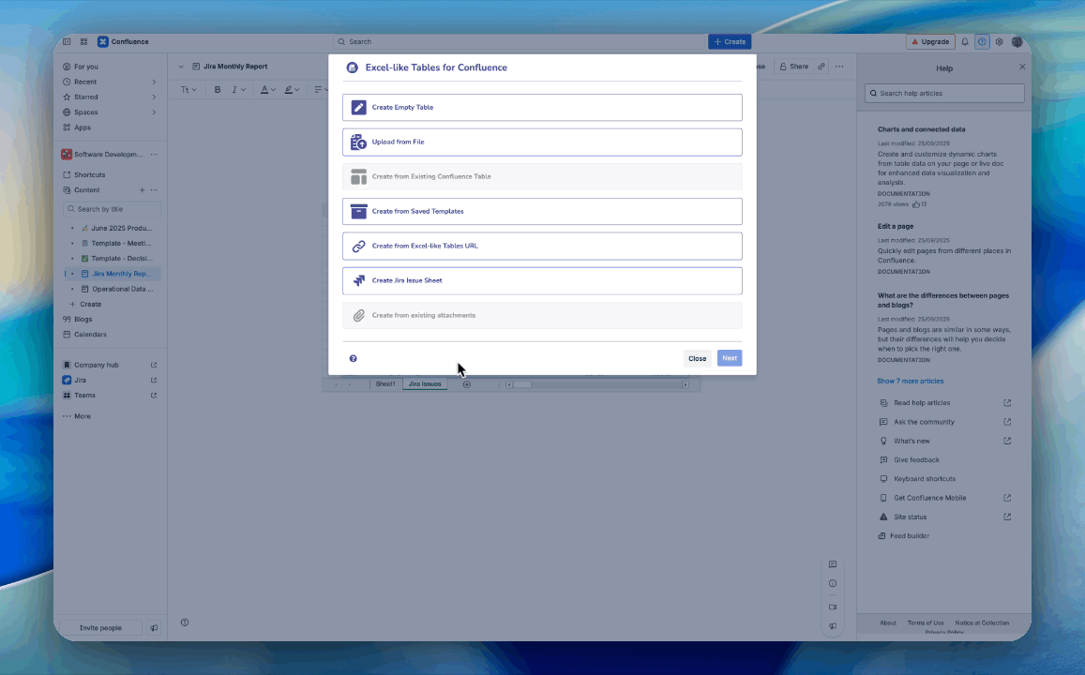Image resolution: width=1085 pixels, height=675 pixels.
Task: Open the settings gear icon in the top bar
Action: 999,42
